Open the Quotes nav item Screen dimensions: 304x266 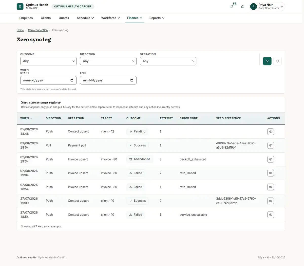[64, 18]
